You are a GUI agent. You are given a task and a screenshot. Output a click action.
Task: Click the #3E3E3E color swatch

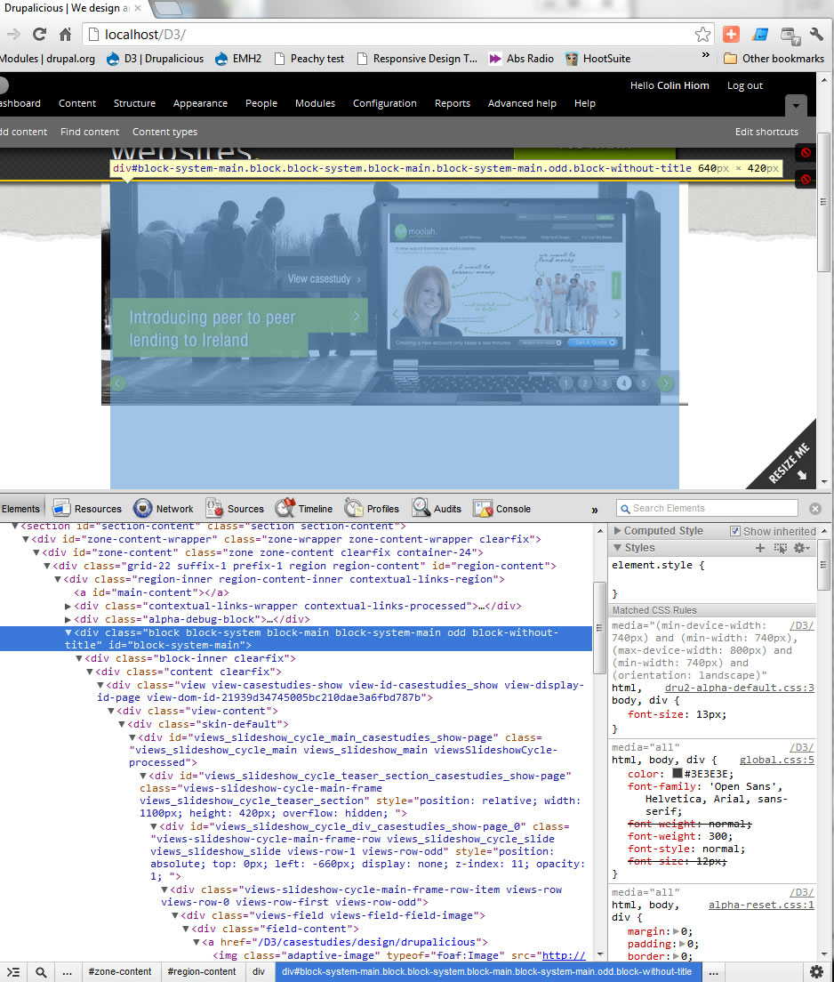point(677,774)
